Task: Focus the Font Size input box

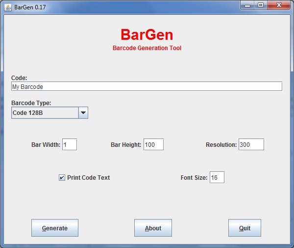Action: click(x=217, y=177)
